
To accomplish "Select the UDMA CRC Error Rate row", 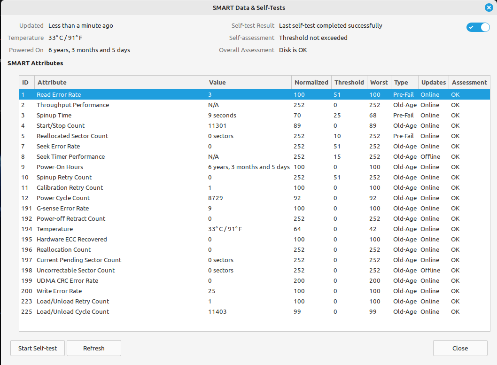I will coord(67,280).
